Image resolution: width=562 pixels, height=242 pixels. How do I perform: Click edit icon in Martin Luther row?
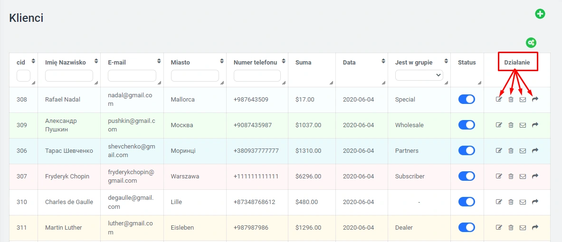499,228
